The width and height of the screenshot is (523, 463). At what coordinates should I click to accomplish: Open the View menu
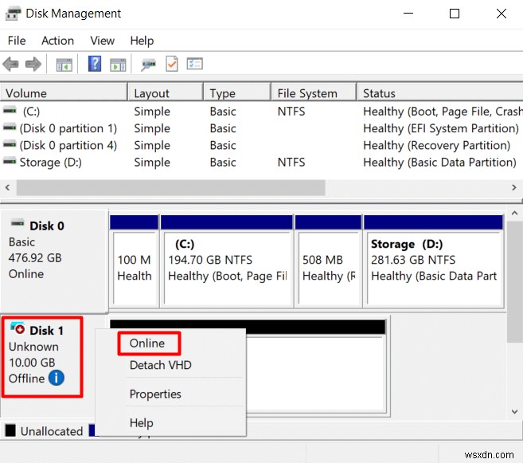tap(103, 41)
